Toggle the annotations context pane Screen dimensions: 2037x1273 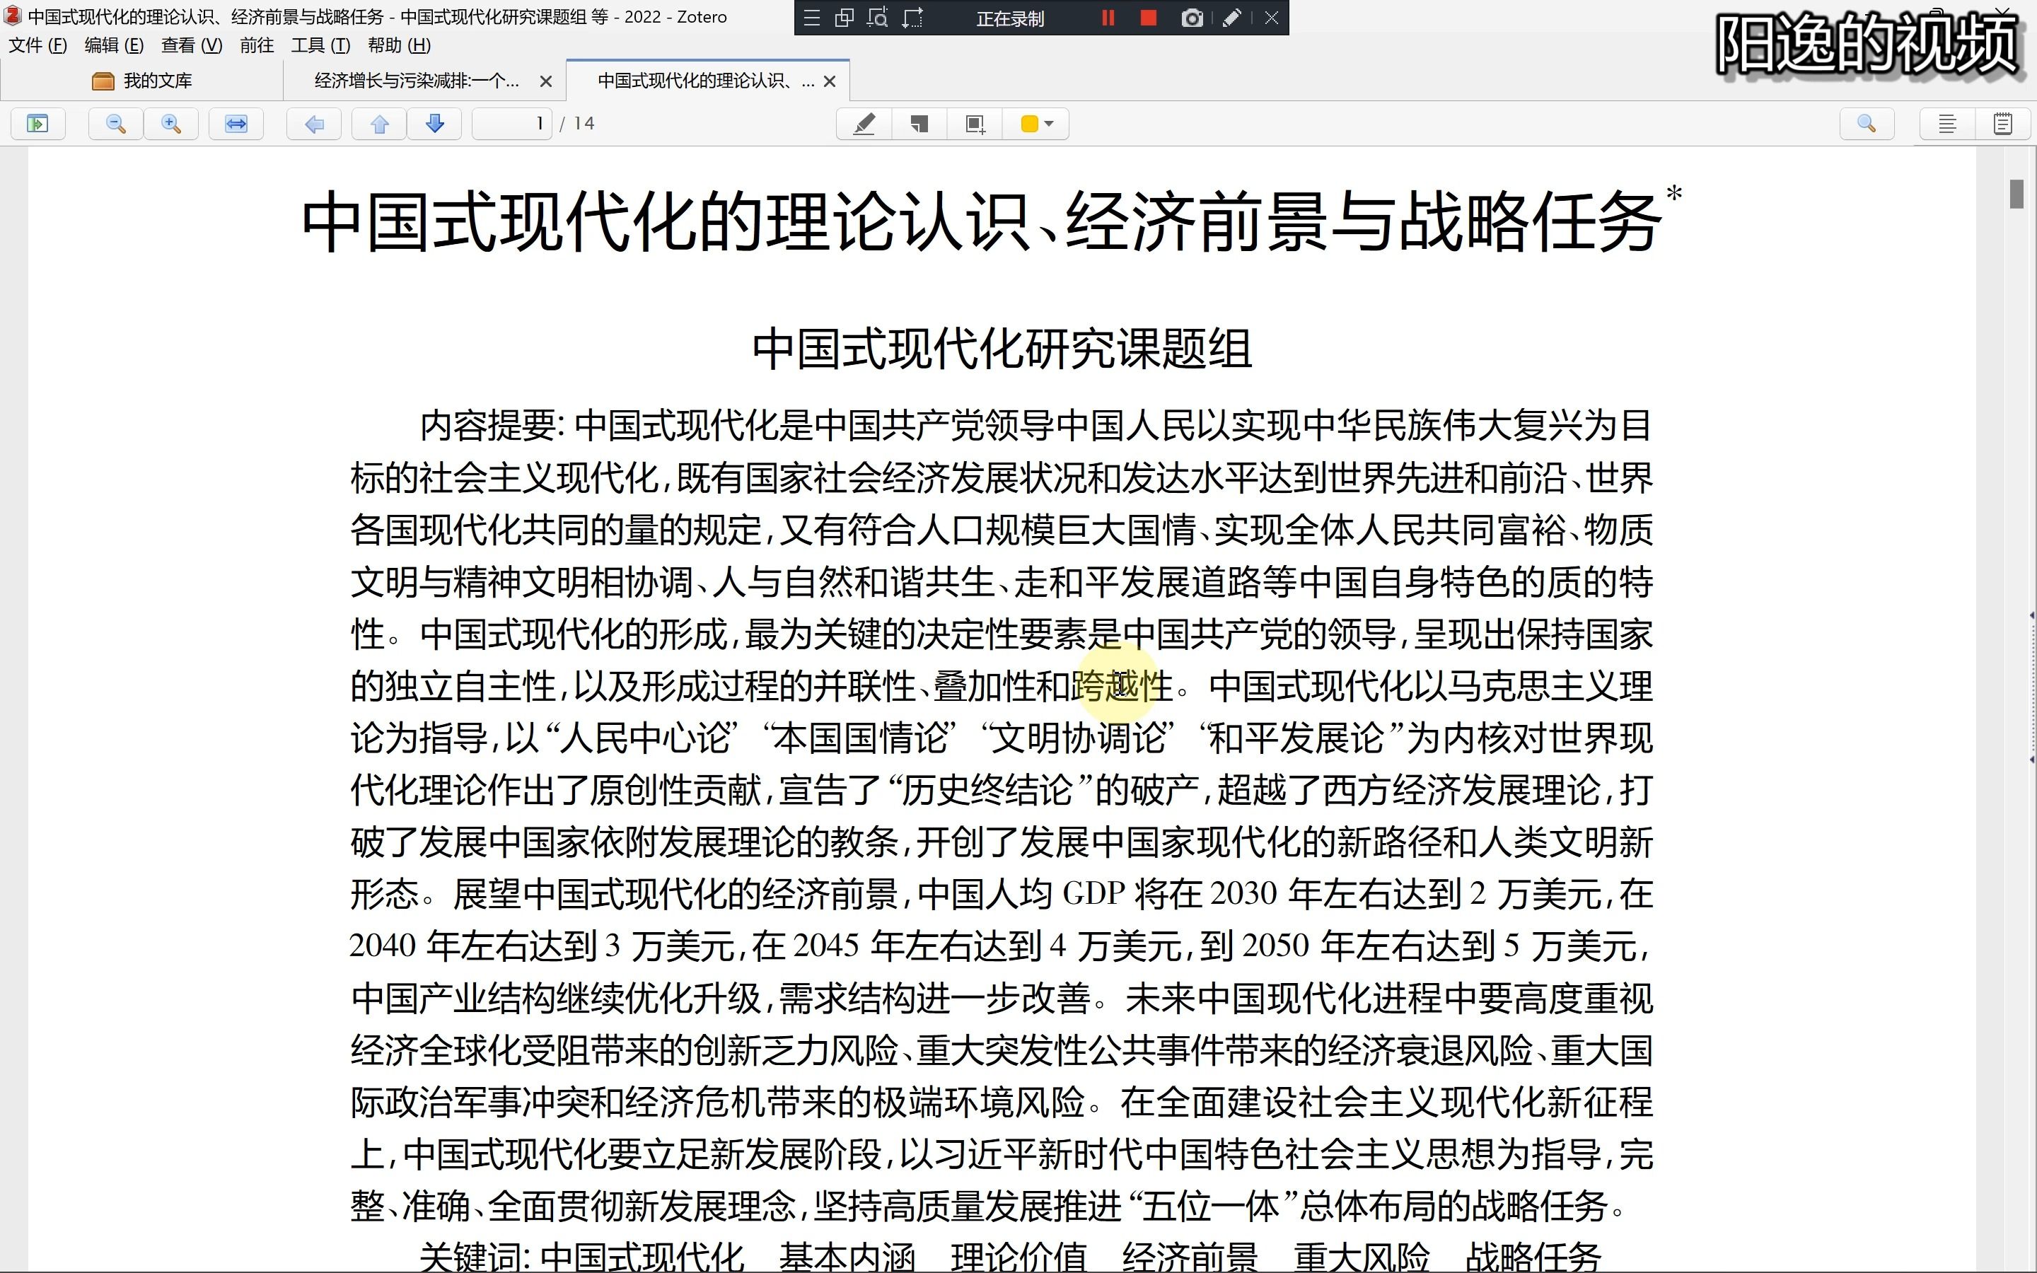2002,124
